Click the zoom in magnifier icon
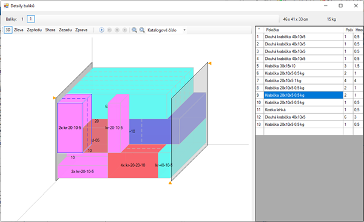 (142, 30)
